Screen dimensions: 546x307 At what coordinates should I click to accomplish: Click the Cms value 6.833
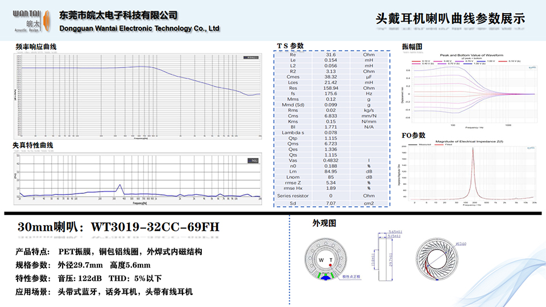(331, 116)
